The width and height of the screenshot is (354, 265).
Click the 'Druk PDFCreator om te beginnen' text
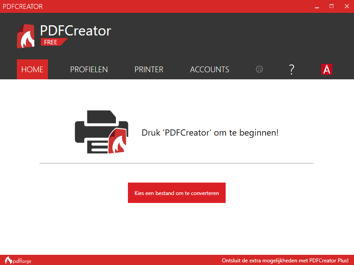pyautogui.click(x=210, y=132)
